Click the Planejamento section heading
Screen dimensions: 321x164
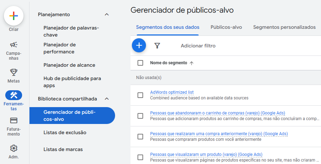click(x=54, y=14)
